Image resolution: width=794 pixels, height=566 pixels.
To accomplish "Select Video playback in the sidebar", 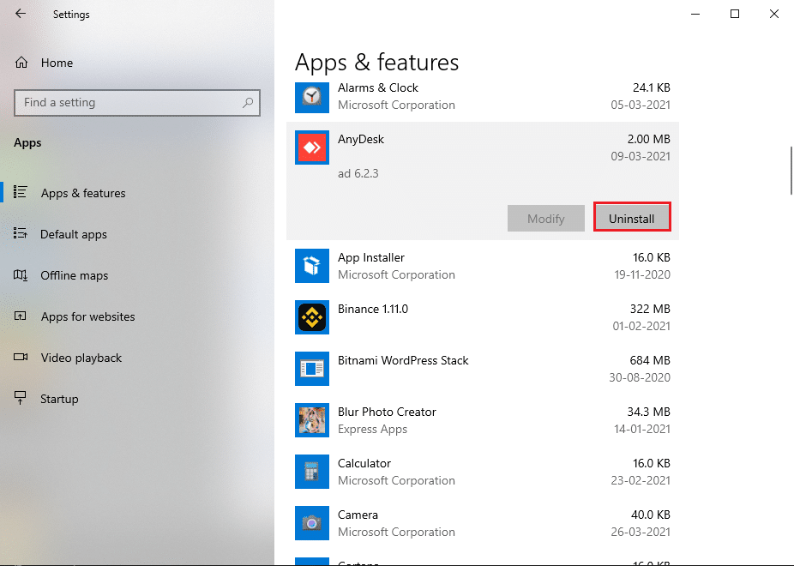I will (x=80, y=358).
